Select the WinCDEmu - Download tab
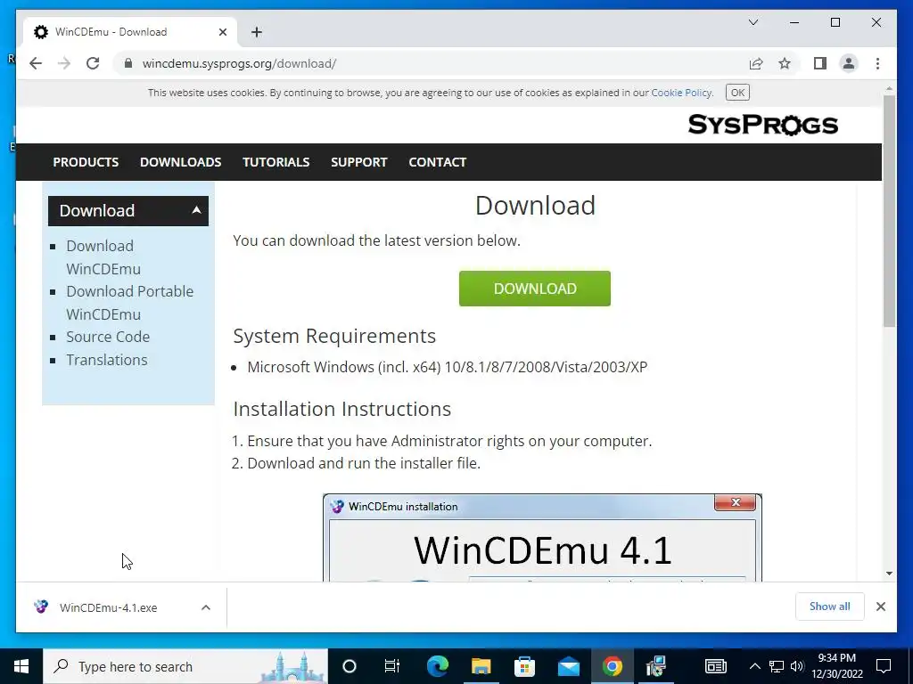This screenshot has height=684, width=913. 129,32
